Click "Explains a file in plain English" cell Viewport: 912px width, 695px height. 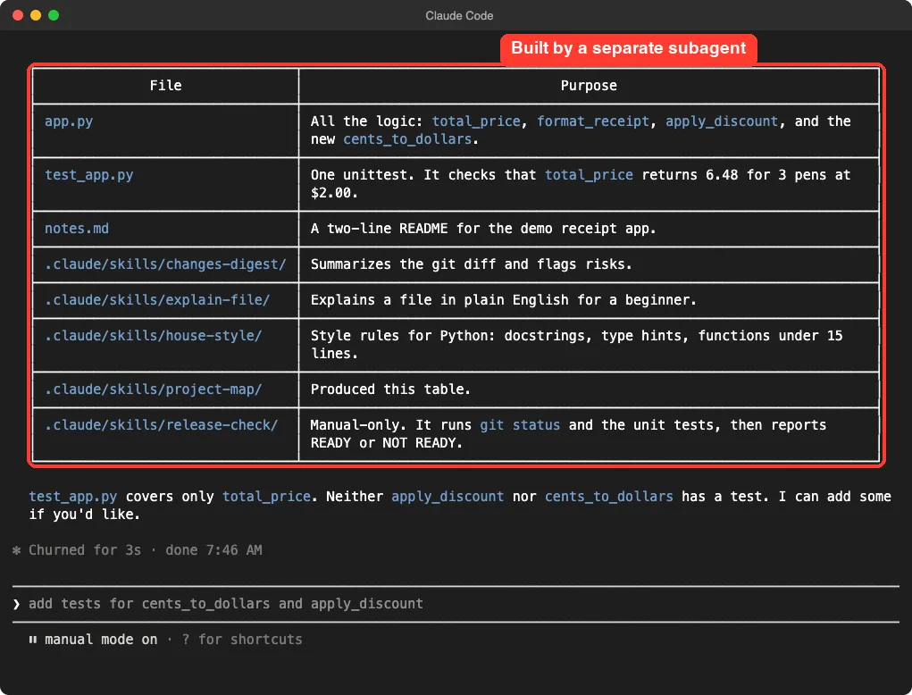(x=589, y=300)
